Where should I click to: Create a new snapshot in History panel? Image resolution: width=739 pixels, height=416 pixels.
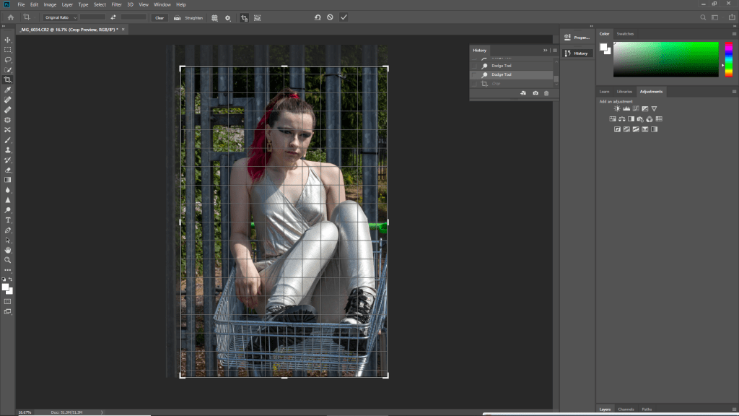[x=535, y=93]
